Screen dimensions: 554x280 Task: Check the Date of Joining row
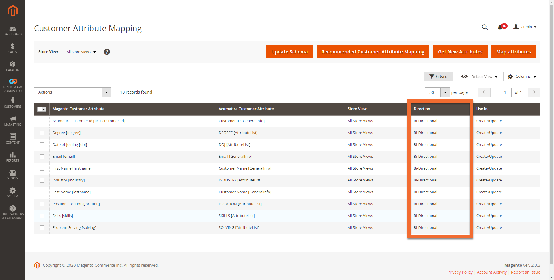coord(42,145)
